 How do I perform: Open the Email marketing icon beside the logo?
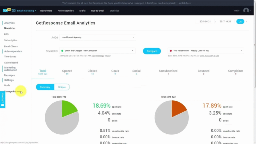(x=14, y=11)
